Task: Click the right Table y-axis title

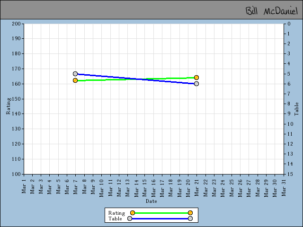Action: click(x=297, y=109)
